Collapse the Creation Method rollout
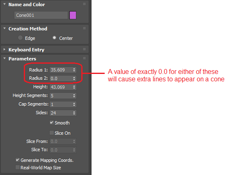The image size is (234, 175). [5, 28]
